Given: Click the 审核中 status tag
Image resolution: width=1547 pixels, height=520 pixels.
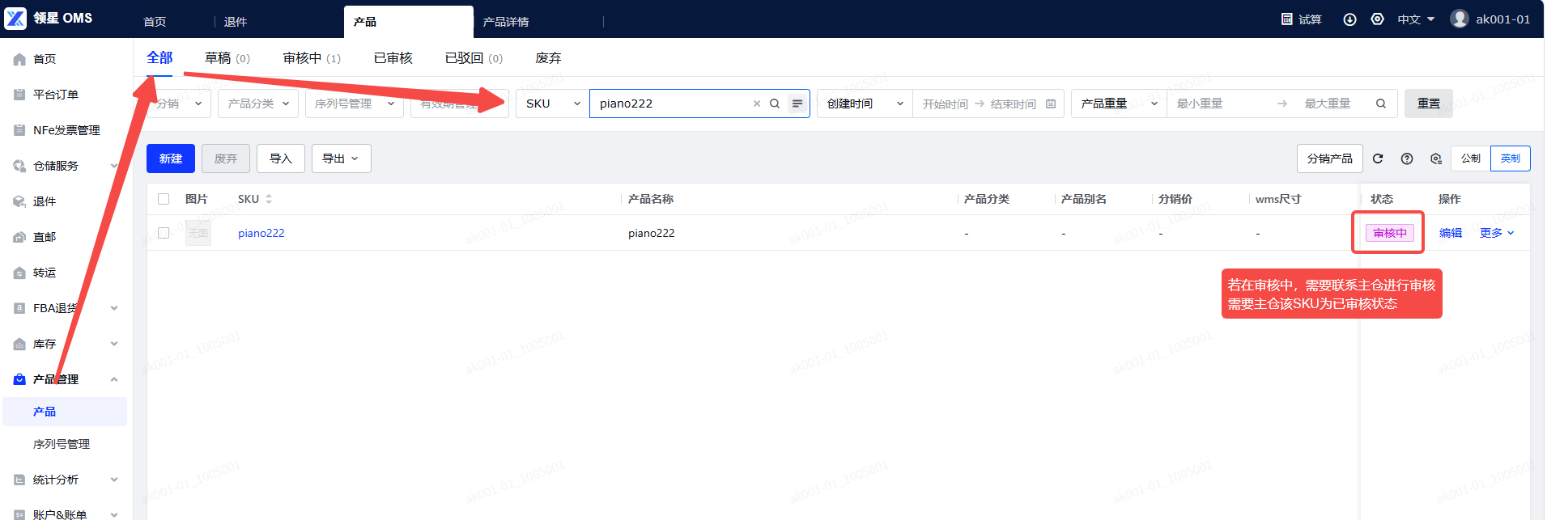Looking at the screenshot, I should pos(1390,233).
